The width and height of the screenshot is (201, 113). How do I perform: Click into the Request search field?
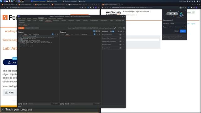(40, 104)
